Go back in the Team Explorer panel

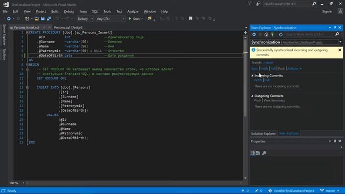254,34
